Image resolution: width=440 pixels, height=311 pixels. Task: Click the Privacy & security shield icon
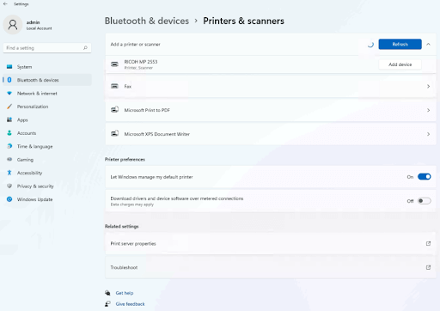tap(9, 186)
